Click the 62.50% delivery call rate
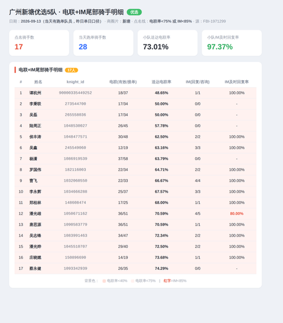The image size is (283, 323). pos(162,137)
